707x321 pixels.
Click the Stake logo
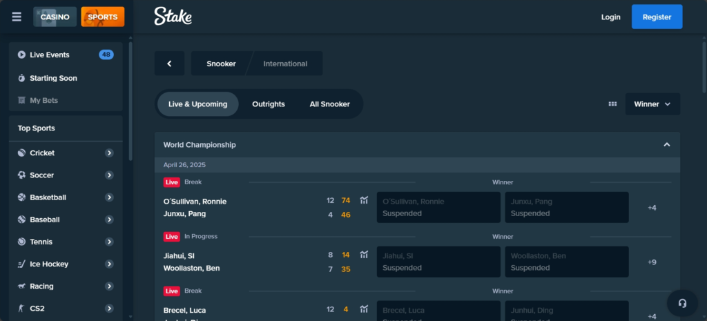tap(173, 17)
